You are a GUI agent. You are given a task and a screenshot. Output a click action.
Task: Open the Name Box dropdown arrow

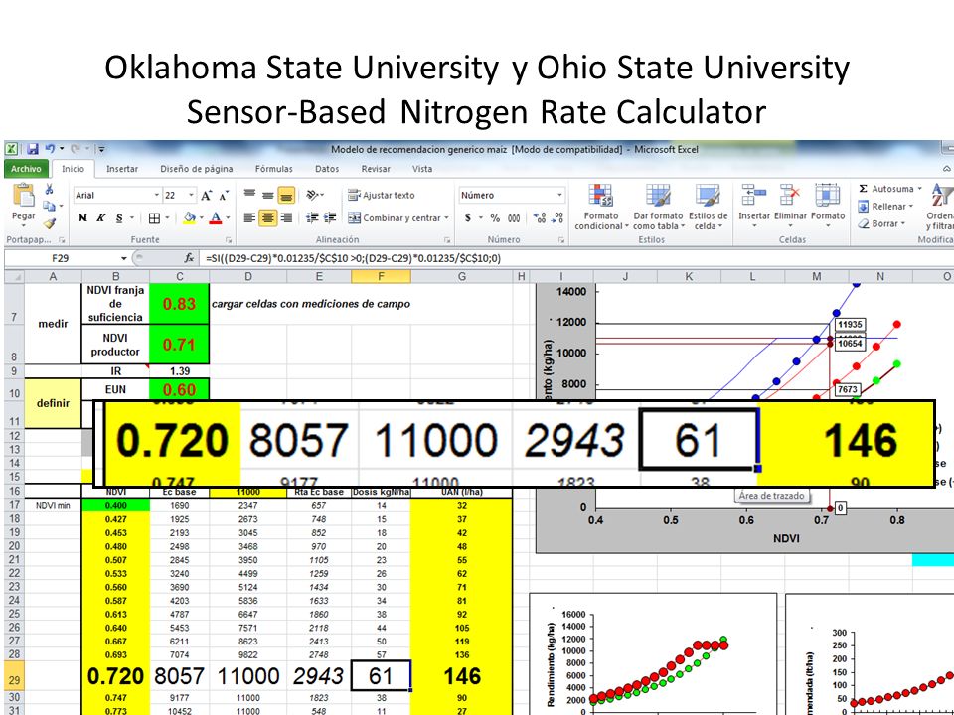pos(123,258)
